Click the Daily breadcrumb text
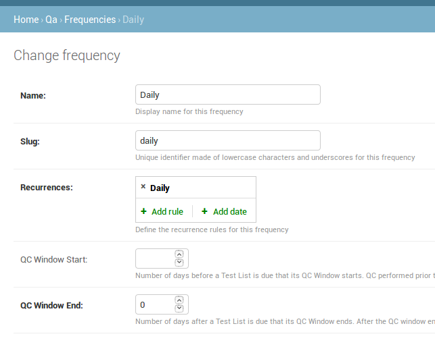Screen dimensions: 435x353 pos(133,20)
